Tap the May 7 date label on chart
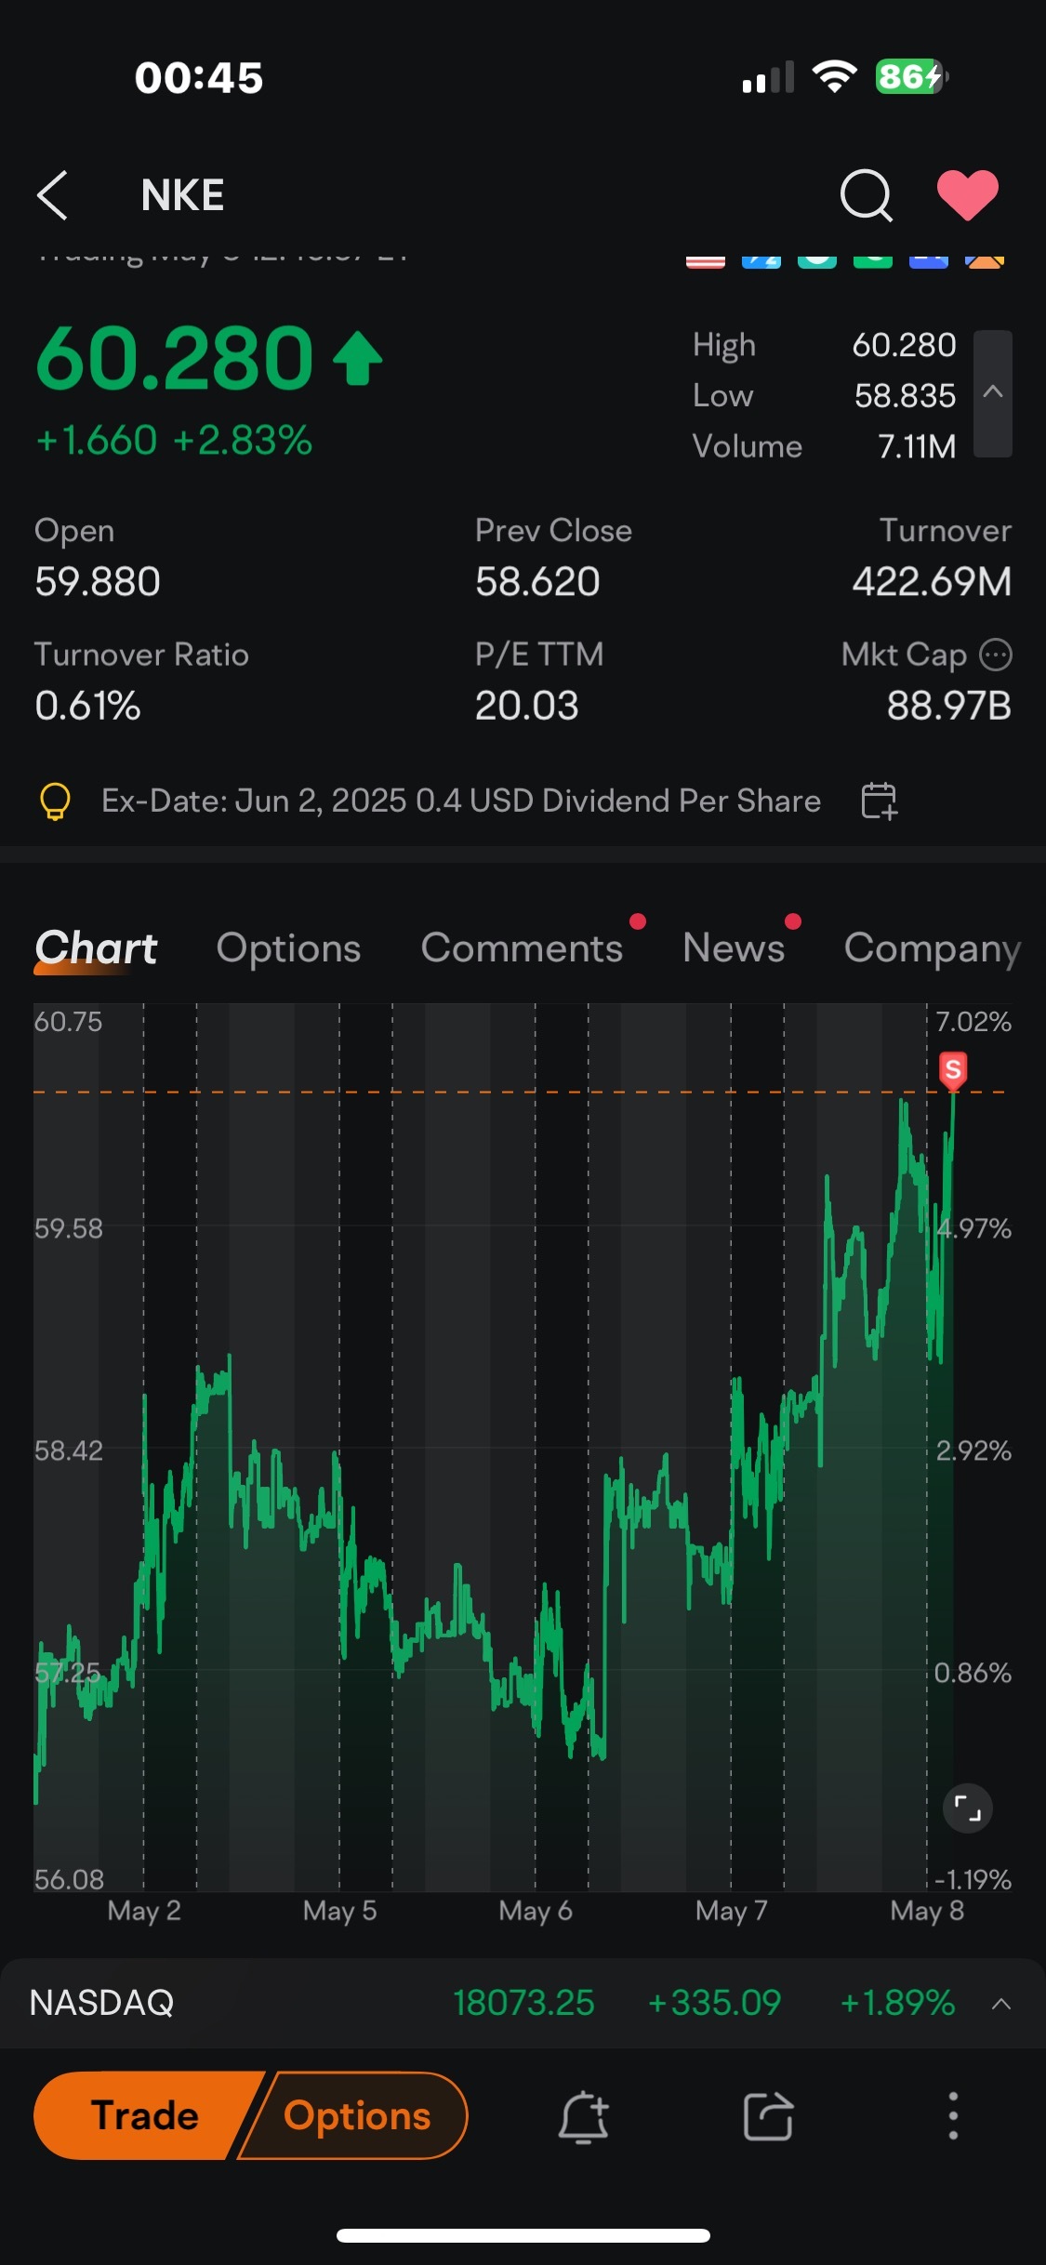The image size is (1046, 2265). pyautogui.click(x=732, y=1911)
